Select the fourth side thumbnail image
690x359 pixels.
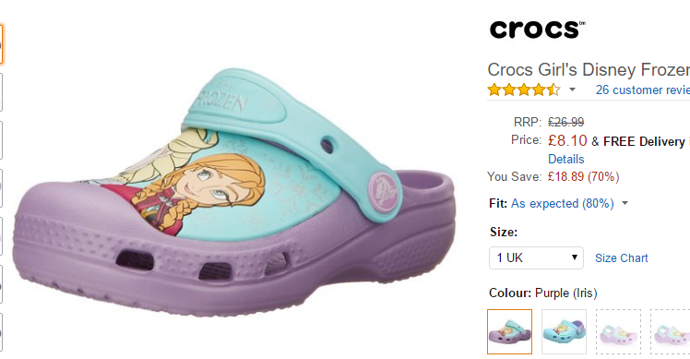pyautogui.click(x=1, y=188)
